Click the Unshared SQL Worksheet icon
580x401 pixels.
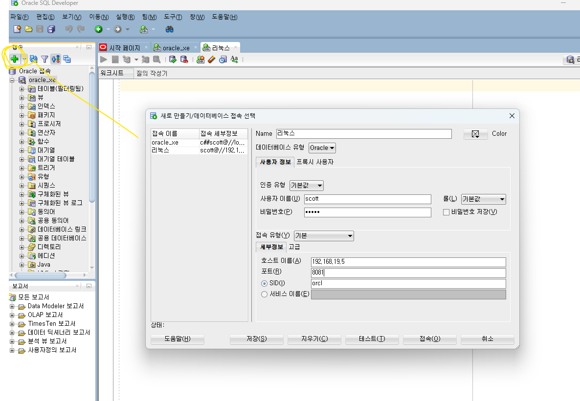point(201,60)
